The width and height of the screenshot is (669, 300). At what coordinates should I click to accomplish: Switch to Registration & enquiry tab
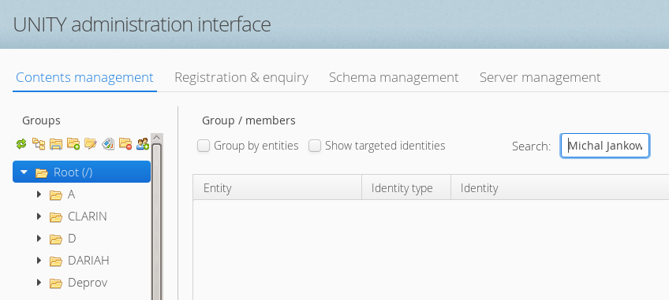click(241, 77)
